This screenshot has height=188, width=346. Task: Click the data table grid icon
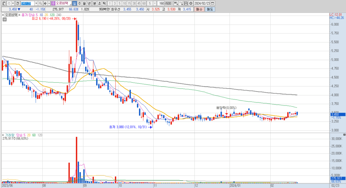pos(4,19)
